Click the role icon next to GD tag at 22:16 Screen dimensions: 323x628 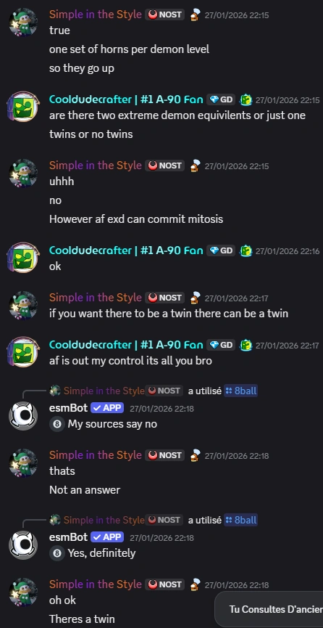tap(246, 250)
